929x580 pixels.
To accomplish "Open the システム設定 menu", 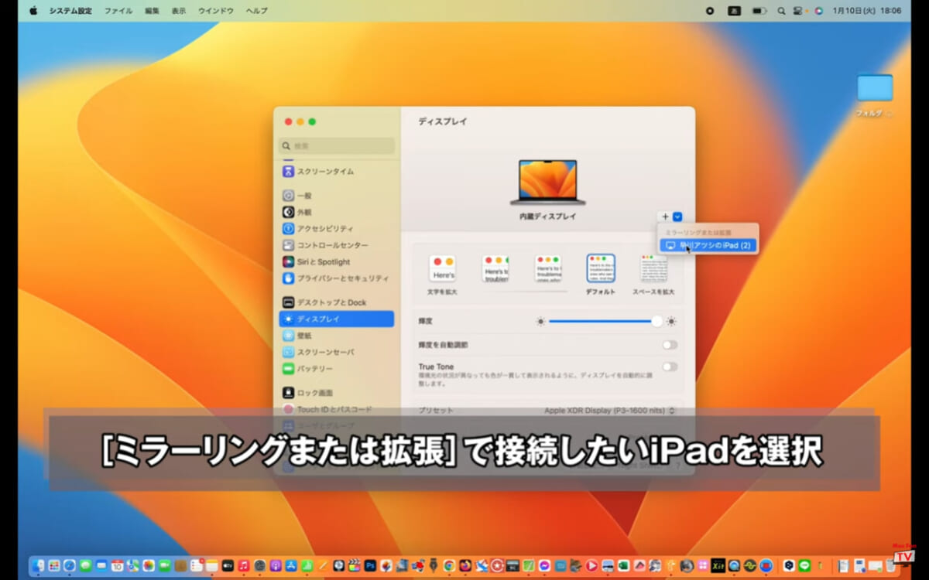I will (x=70, y=11).
